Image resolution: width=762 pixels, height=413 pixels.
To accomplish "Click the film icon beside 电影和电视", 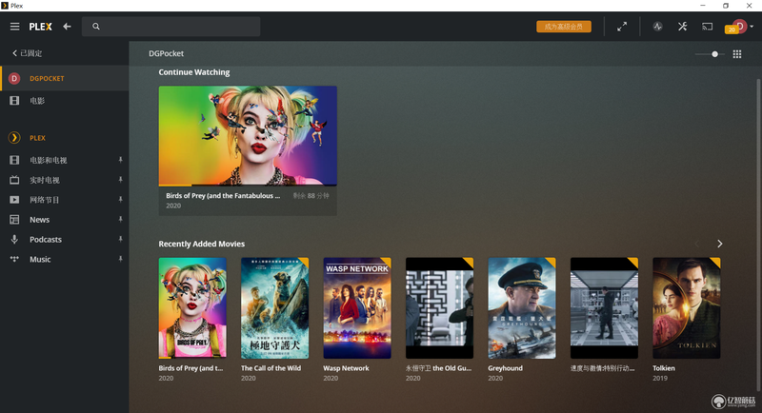I will point(14,160).
